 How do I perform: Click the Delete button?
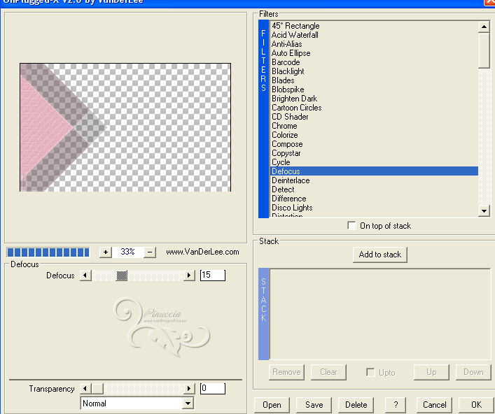click(356, 404)
